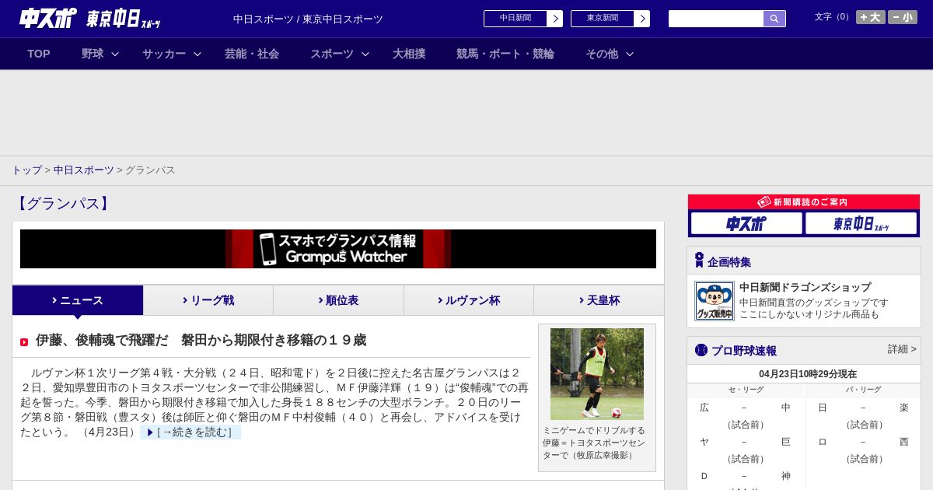The image size is (933, 490).
Task: Switch to リーグ戦 tab
Action: [x=208, y=300]
